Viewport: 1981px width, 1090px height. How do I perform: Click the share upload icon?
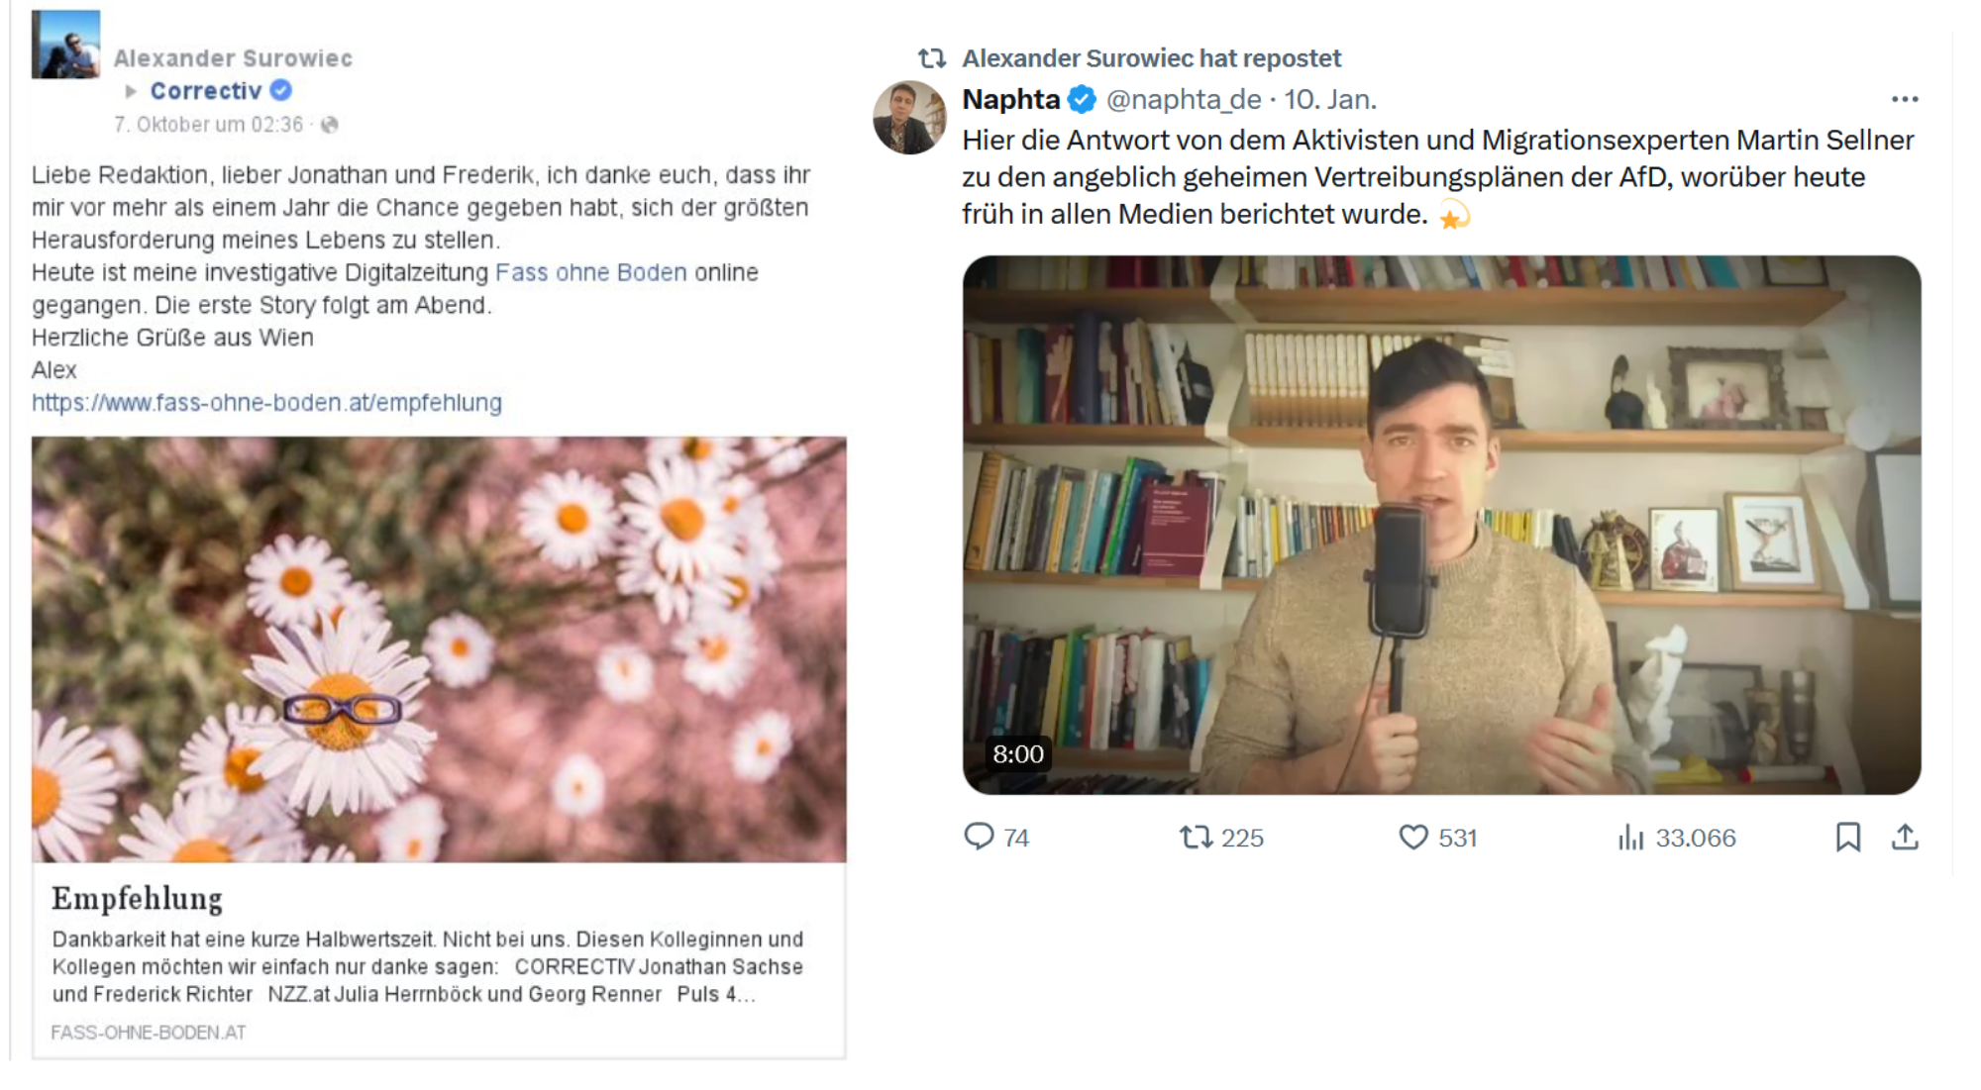(1905, 838)
